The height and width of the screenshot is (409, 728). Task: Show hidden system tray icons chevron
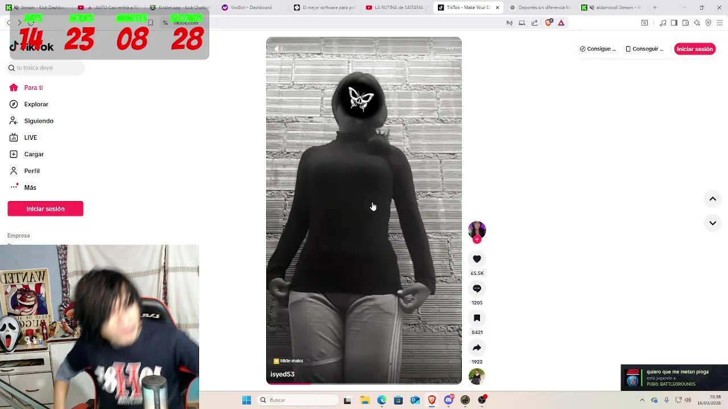tap(642, 400)
